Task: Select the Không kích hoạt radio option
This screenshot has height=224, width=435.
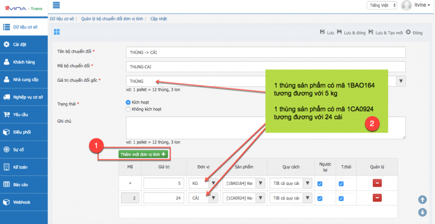Action: tap(128, 110)
